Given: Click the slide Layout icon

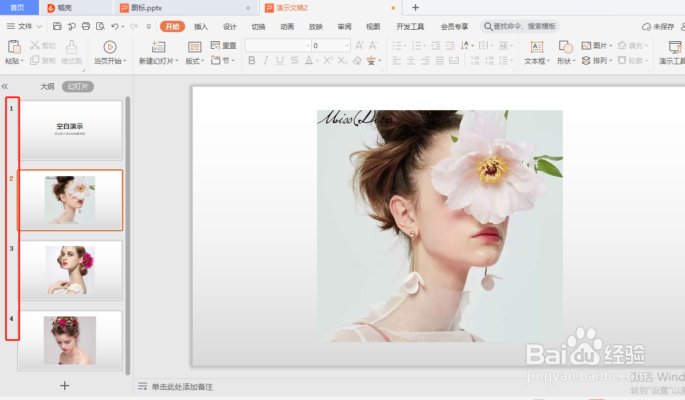Looking at the screenshot, I should pyautogui.click(x=194, y=47).
